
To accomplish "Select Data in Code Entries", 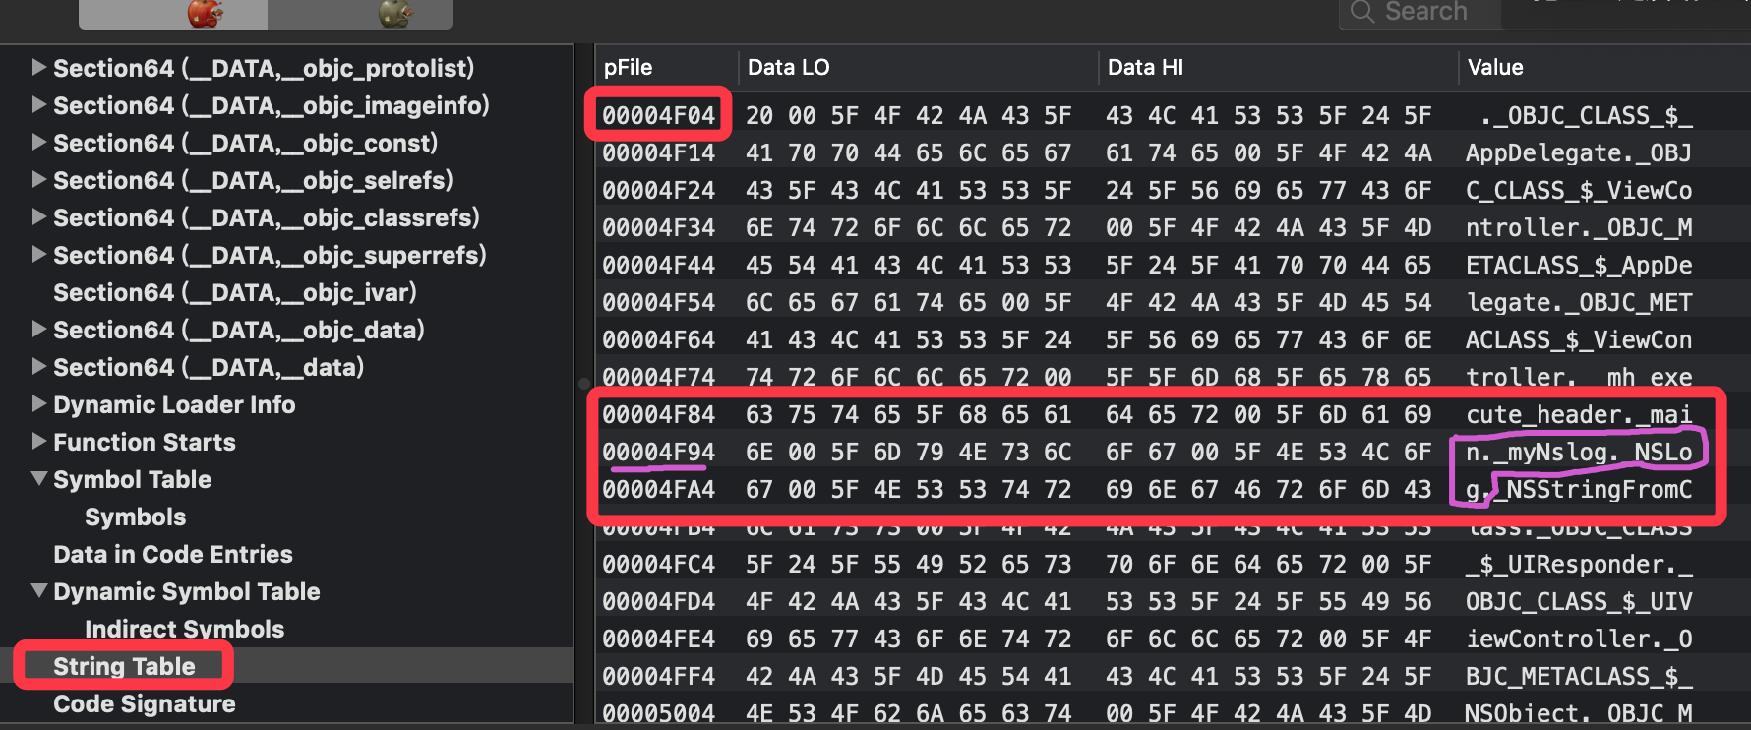I will 172,554.
